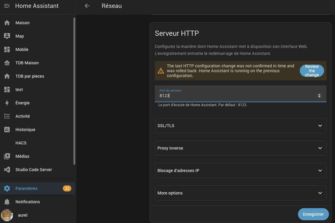Screen dimensions: 335x223
Task: Click the aurel user avatar
Action: (7, 215)
